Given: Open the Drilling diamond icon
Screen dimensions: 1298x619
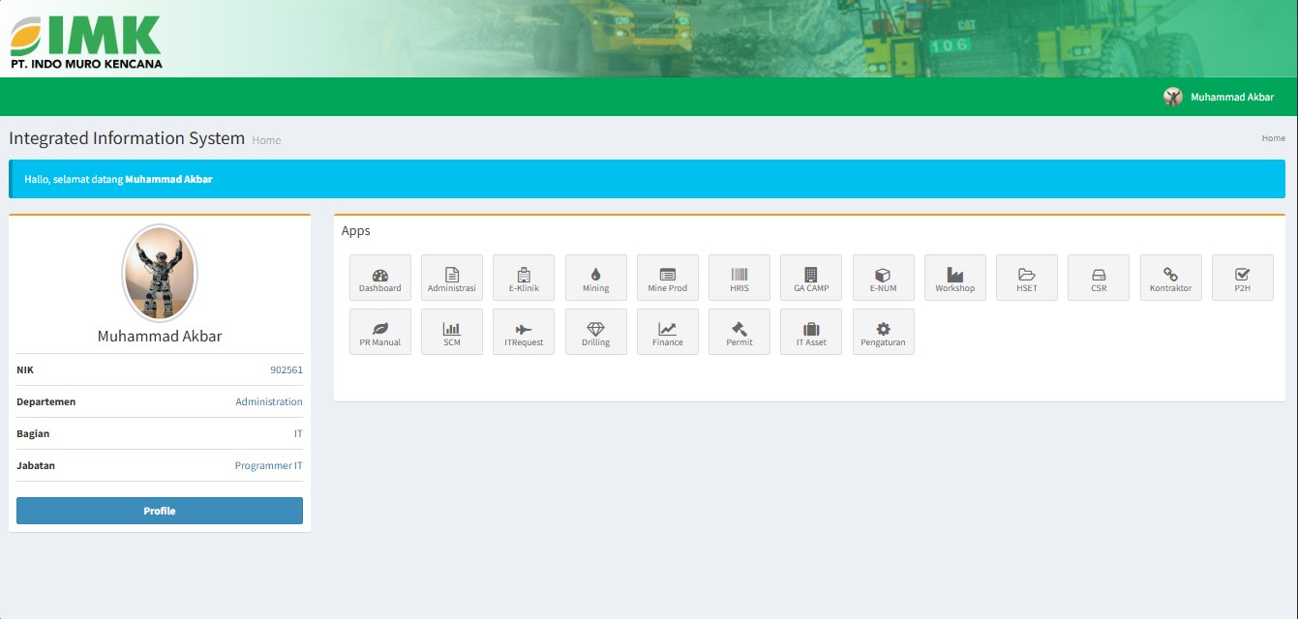Looking at the screenshot, I should (x=595, y=332).
